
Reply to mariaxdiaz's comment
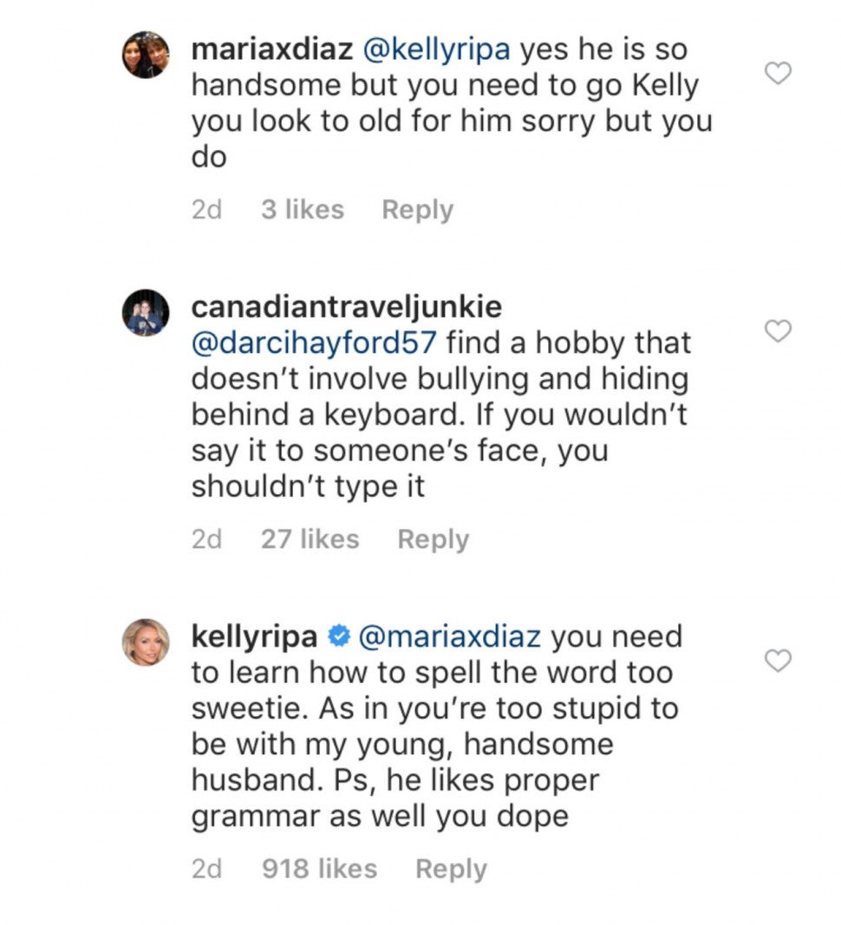coord(417,210)
